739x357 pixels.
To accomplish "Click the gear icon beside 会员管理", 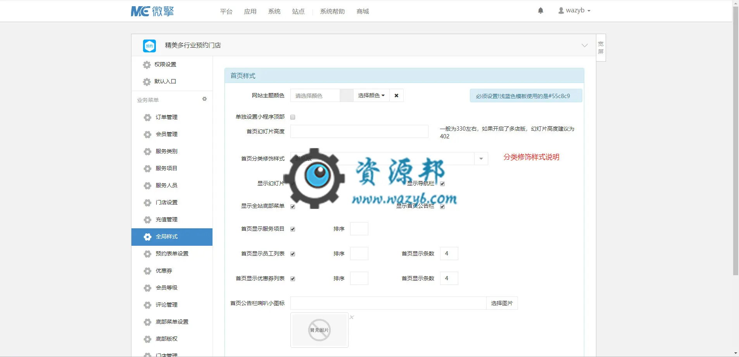I will tap(147, 135).
